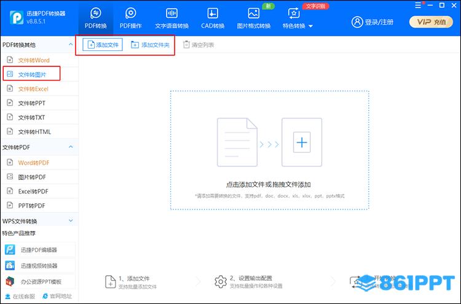Click the 添加文件 button

click(x=103, y=45)
